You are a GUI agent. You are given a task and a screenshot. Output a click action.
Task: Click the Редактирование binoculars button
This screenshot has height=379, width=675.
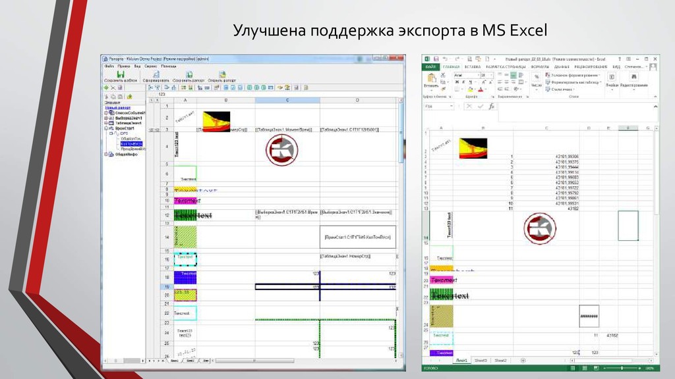[x=633, y=80]
